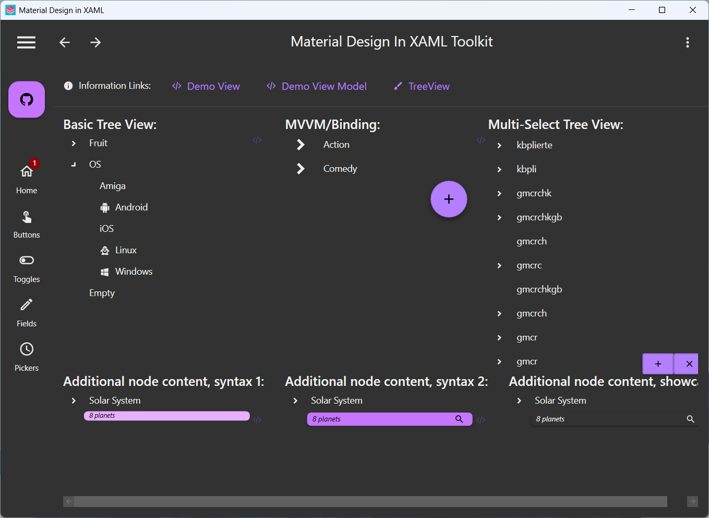
Task: Go back with the left arrow
Action: [65, 42]
